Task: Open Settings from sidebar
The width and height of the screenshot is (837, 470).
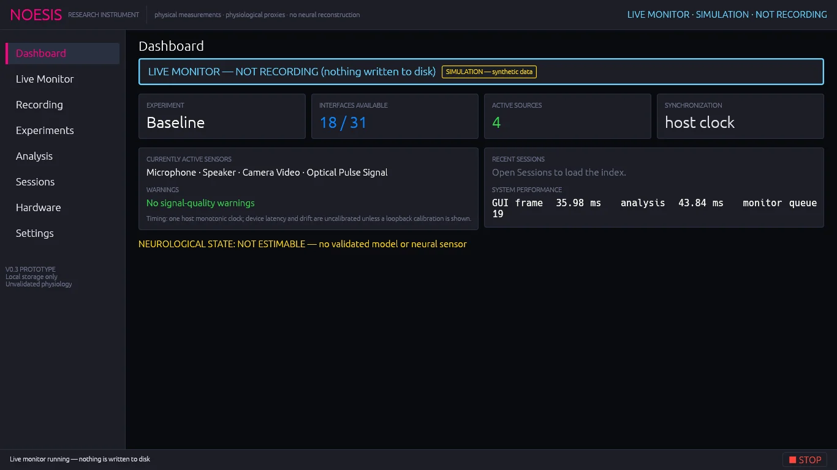Action: [x=62, y=233]
